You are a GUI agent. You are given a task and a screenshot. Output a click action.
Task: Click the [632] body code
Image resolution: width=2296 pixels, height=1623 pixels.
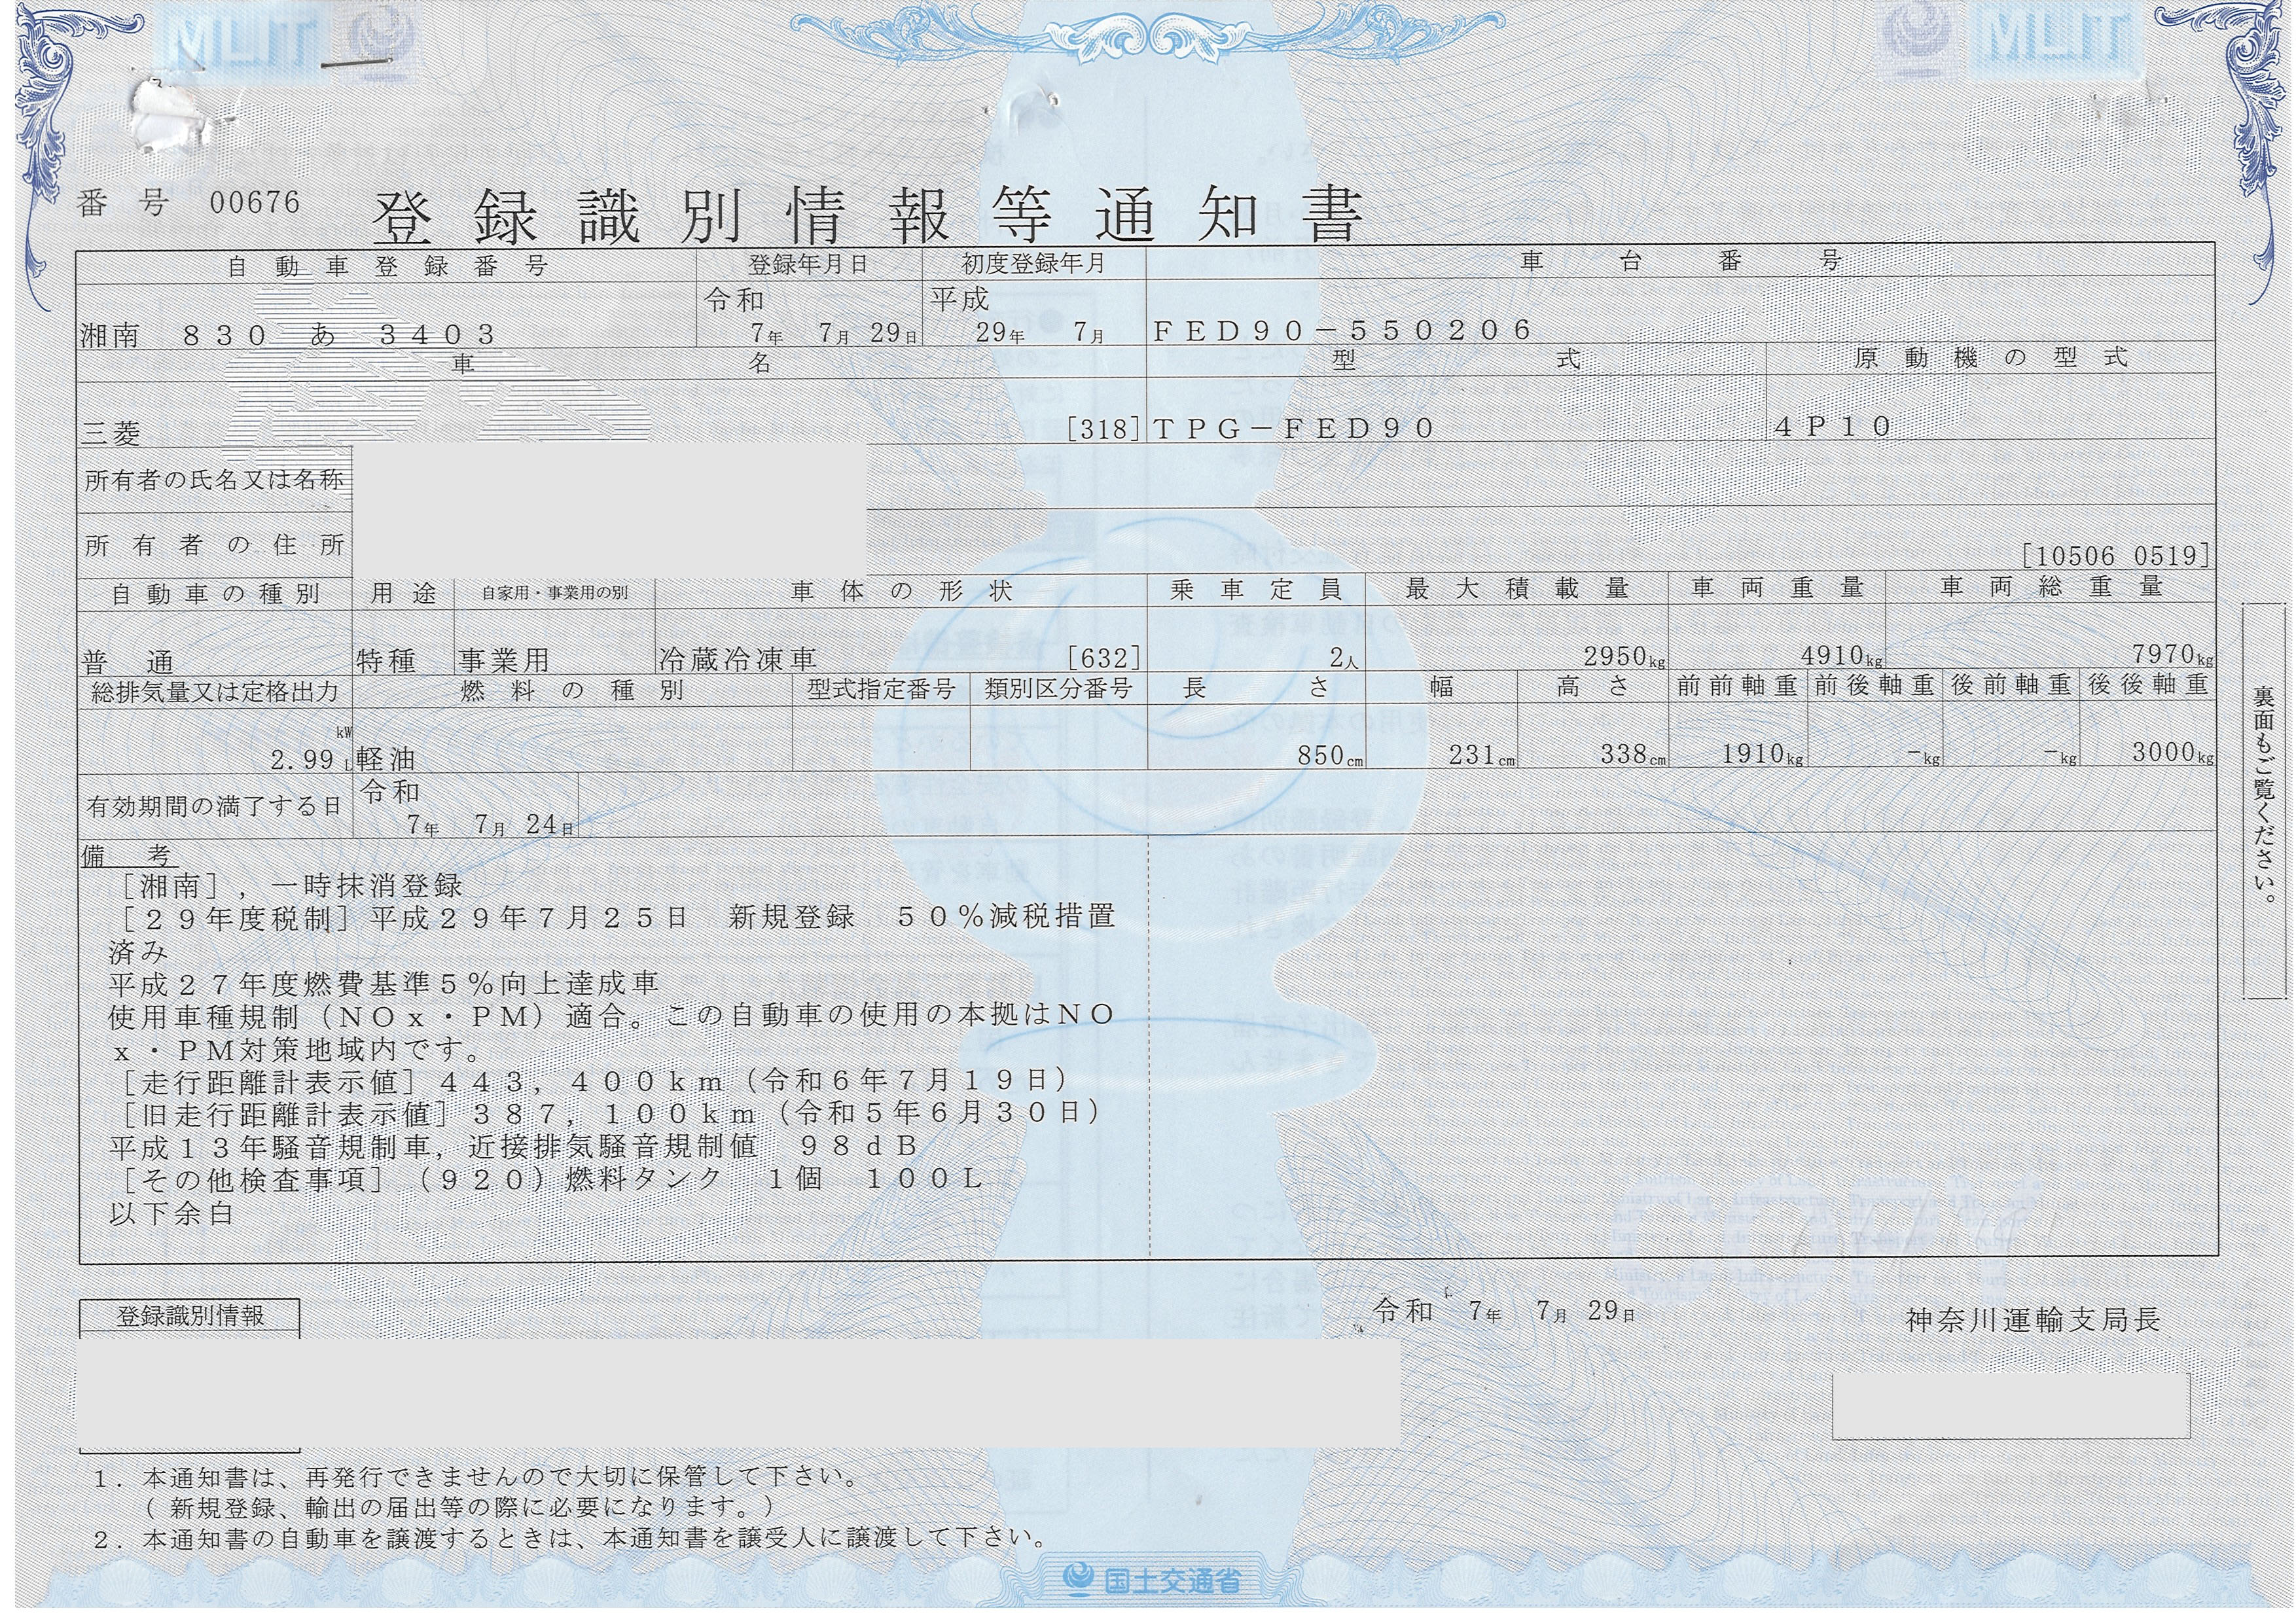click(1104, 657)
